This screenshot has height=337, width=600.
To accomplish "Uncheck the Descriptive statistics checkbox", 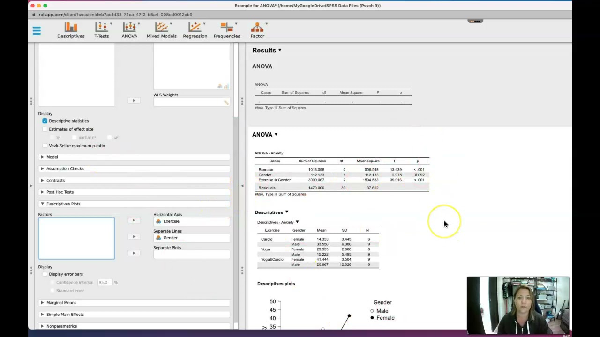I will pyautogui.click(x=45, y=121).
